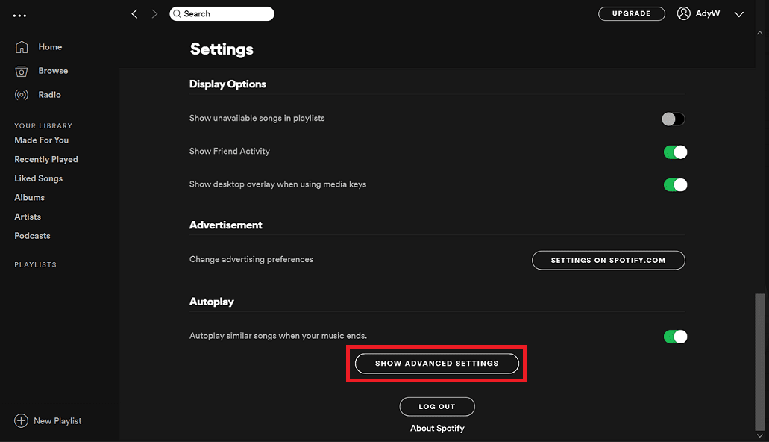Click the Radio broadcast icon
This screenshot has height=442, width=769.
coord(22,95)
